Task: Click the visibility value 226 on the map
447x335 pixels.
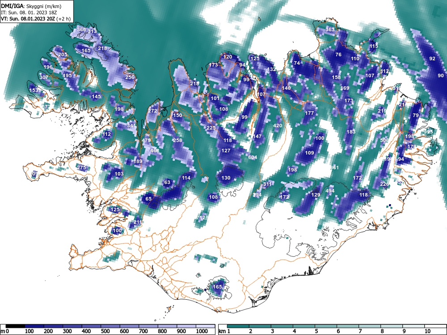Action: 384,184
